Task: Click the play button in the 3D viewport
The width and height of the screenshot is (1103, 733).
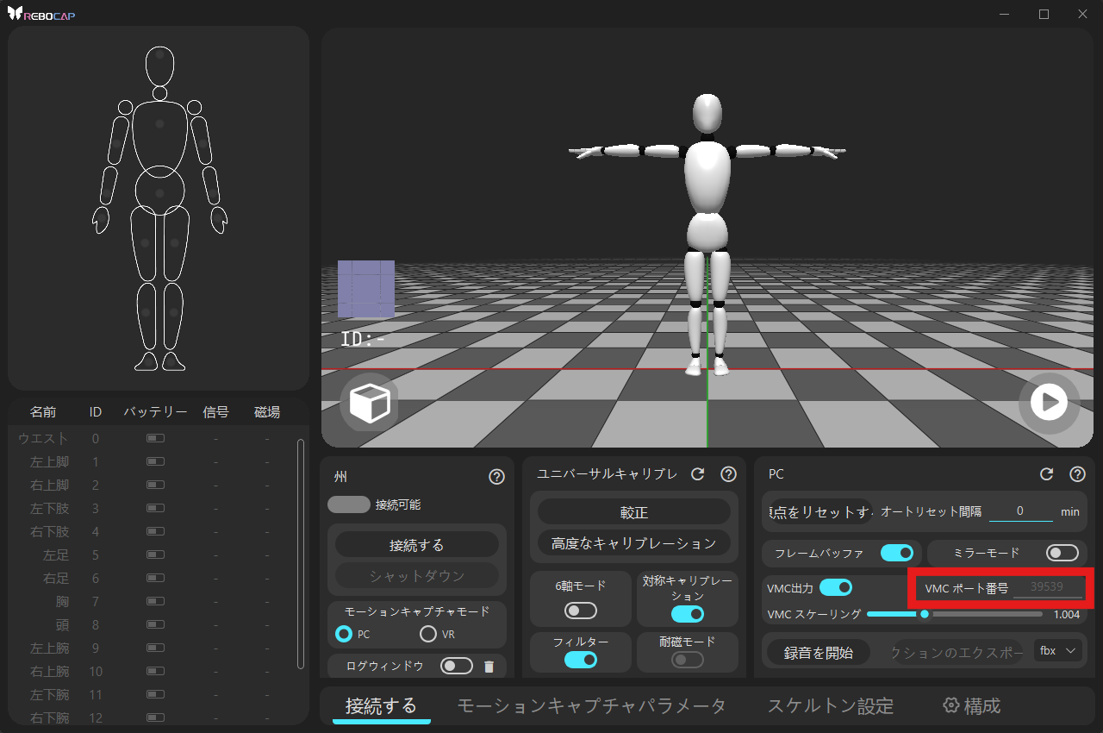Action: 1049,402
